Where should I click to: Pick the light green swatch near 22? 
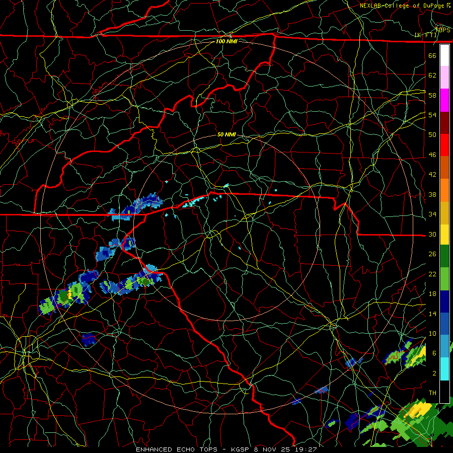[x=444, y=279]
